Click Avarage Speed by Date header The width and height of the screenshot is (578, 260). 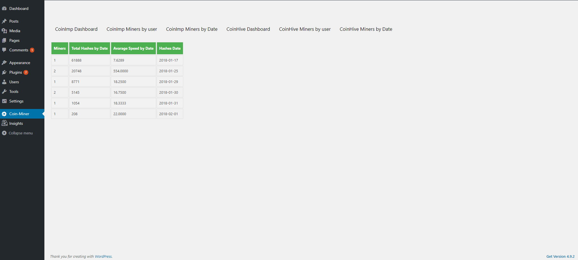(133, 48)
